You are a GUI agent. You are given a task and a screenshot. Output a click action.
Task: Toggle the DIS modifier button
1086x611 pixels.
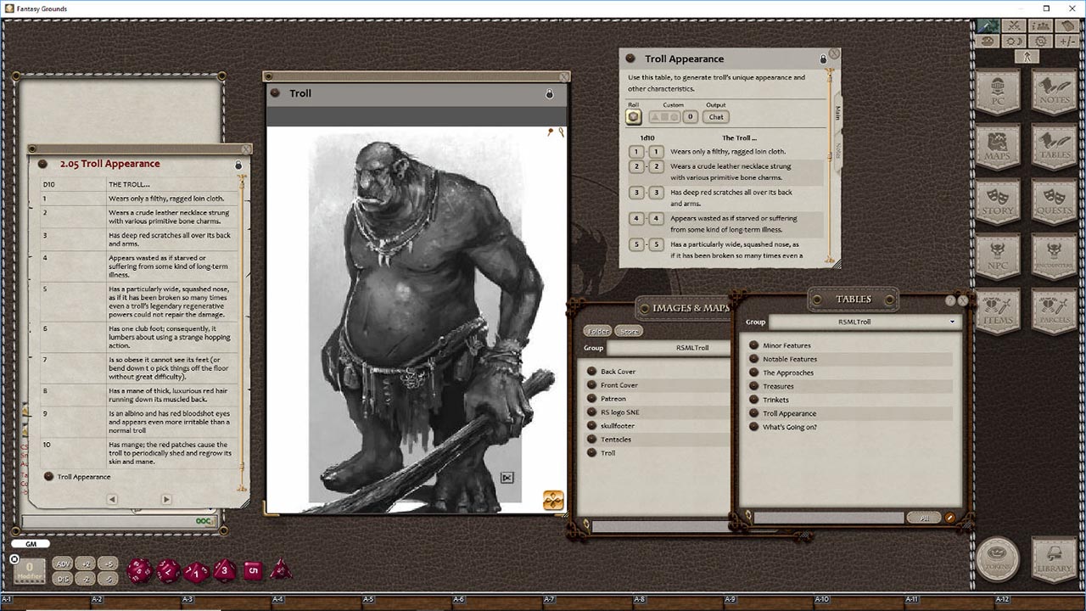(x=63, y=579)
